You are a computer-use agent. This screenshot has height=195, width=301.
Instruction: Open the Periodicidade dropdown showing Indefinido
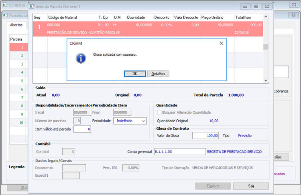[x=130, y=121]
